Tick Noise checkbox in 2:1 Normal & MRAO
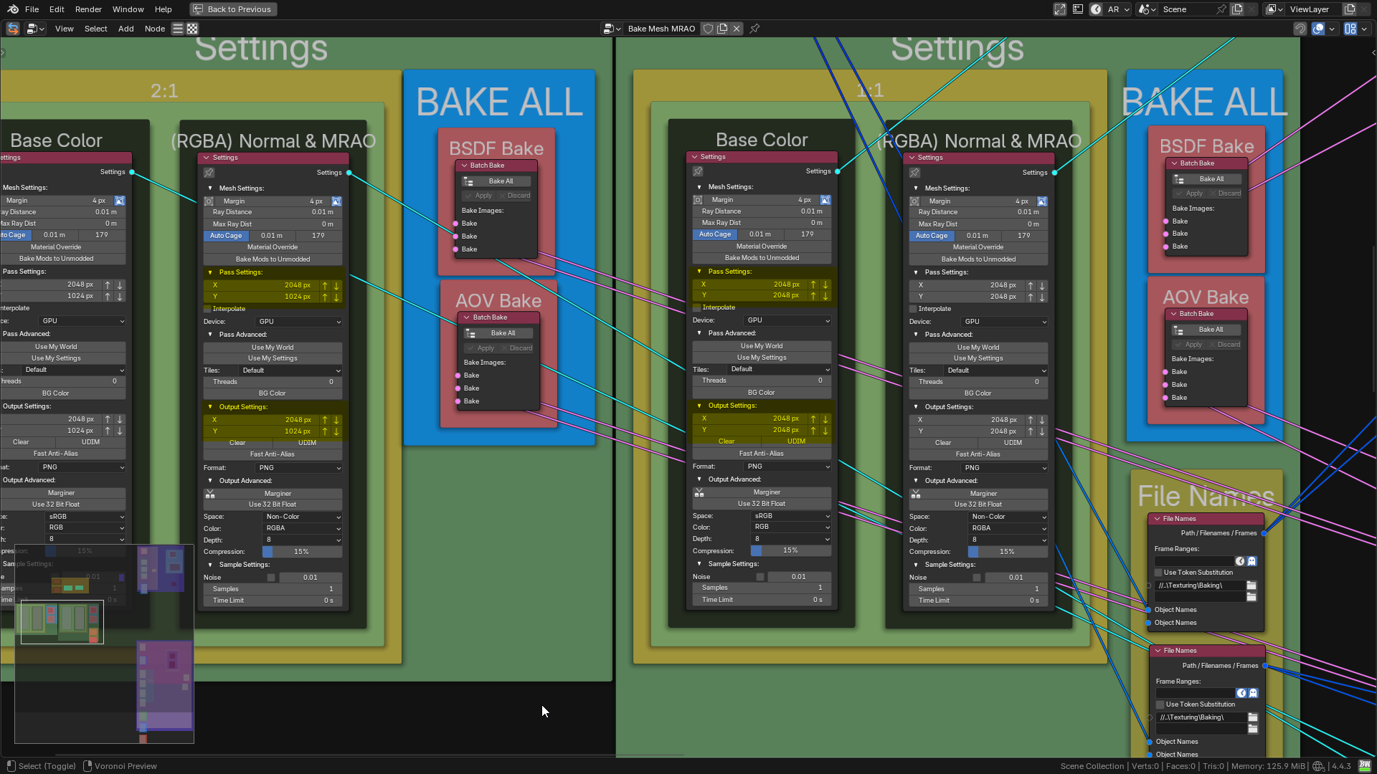The image size is (1377, 774). (x=271, y=578)
